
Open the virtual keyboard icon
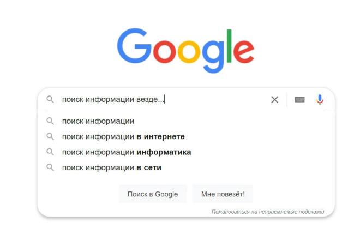299,99
